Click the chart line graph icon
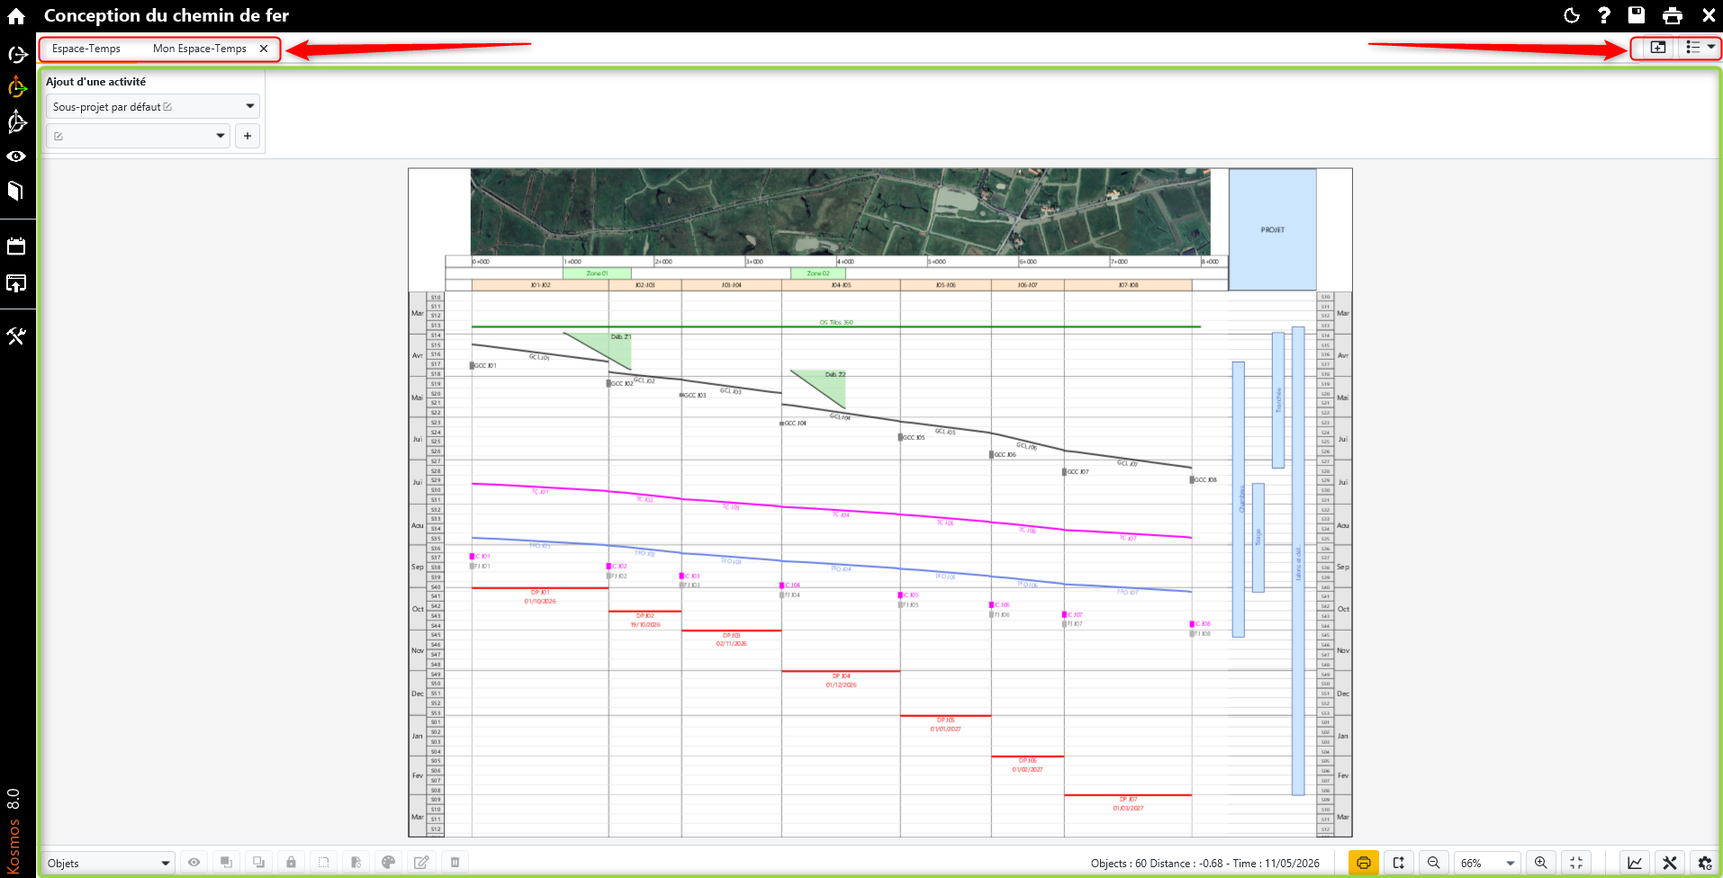This screenshot has height=878, width=1723. [x=1635, y=863]
